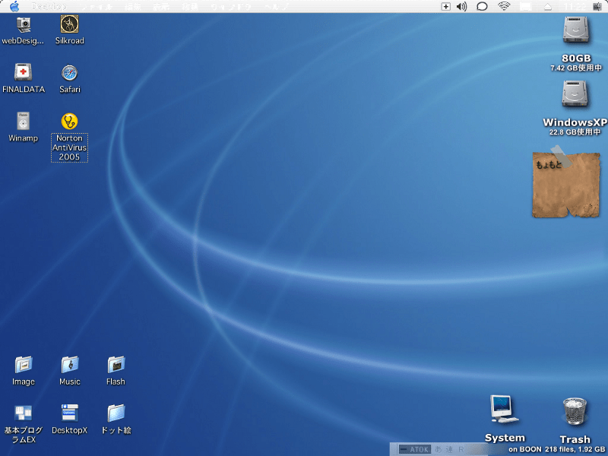
Task: Open the Music folder
Action: click(70, 365)
